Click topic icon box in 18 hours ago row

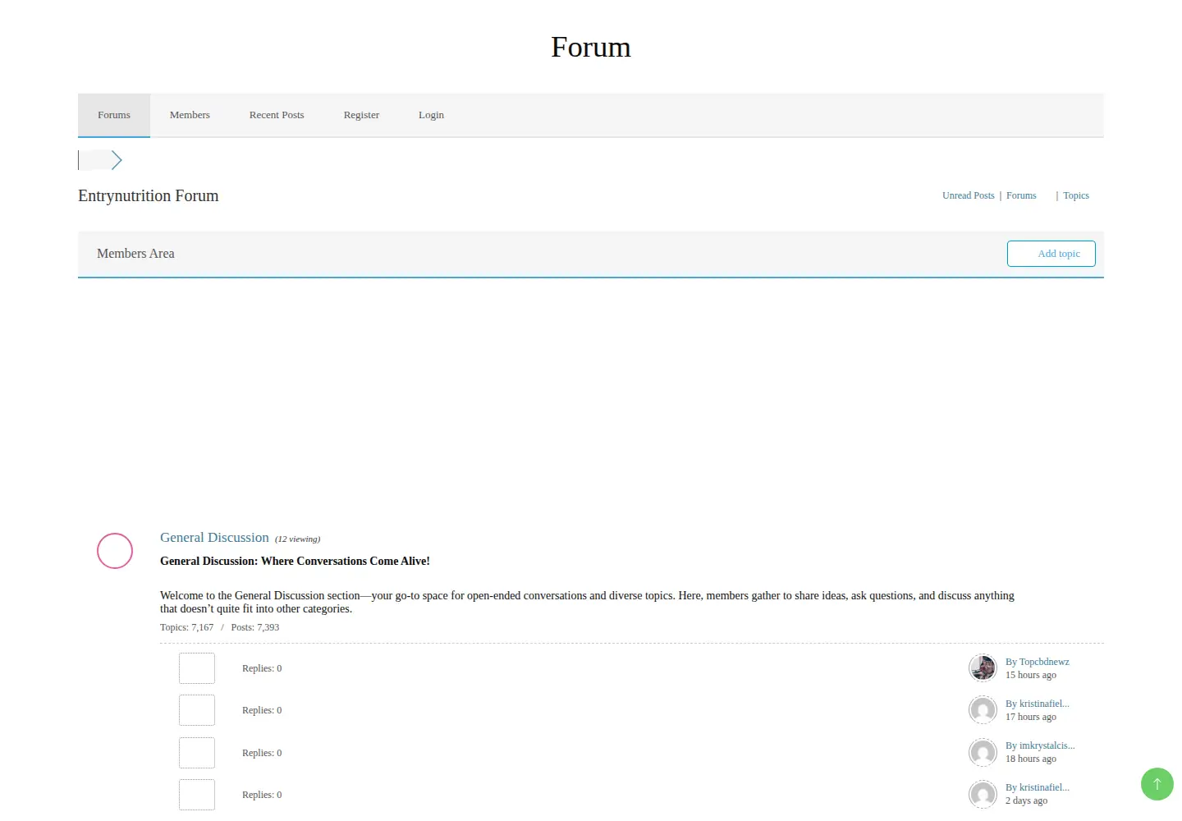197,753
